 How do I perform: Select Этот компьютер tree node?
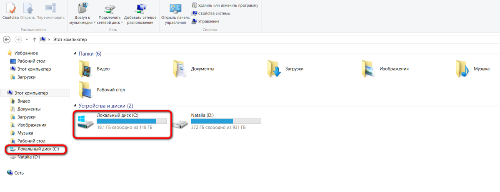tap(27, 93)
